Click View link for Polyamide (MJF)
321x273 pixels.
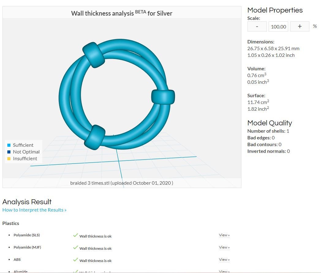pos(224,247)
